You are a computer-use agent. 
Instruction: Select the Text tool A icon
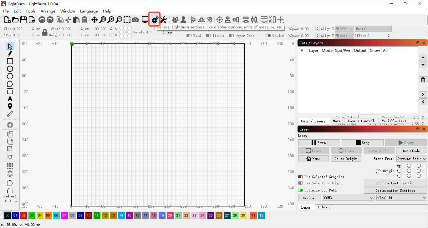10,99
